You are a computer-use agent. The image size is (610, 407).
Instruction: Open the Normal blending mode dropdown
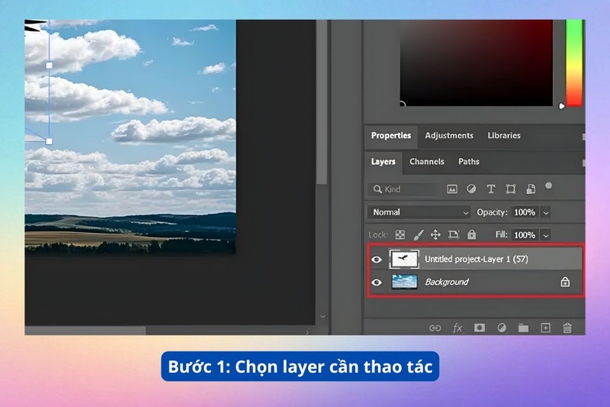coord(419,212)
